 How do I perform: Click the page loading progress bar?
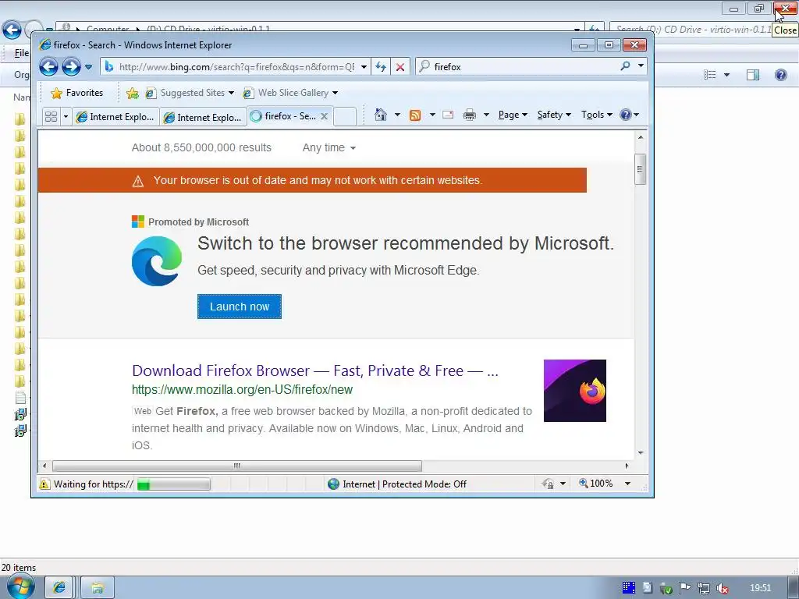[x=173, y=484]
